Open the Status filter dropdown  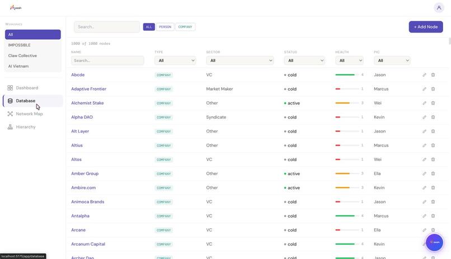coord(304,60)
